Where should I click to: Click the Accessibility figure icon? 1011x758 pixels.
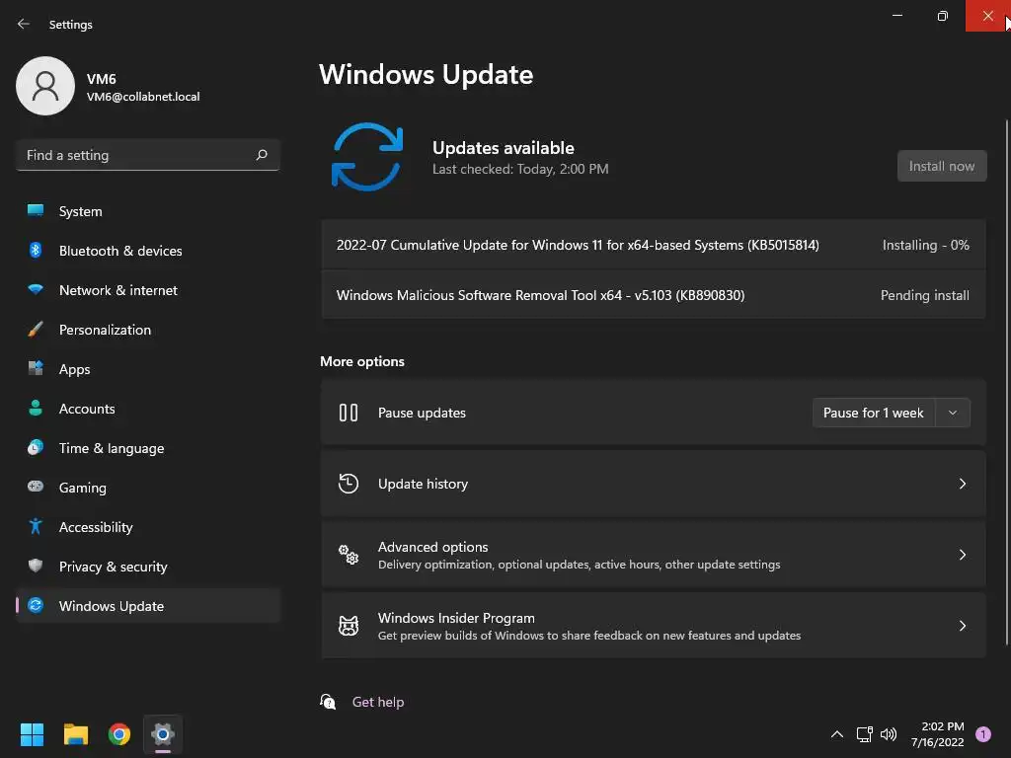pos(36,527)
